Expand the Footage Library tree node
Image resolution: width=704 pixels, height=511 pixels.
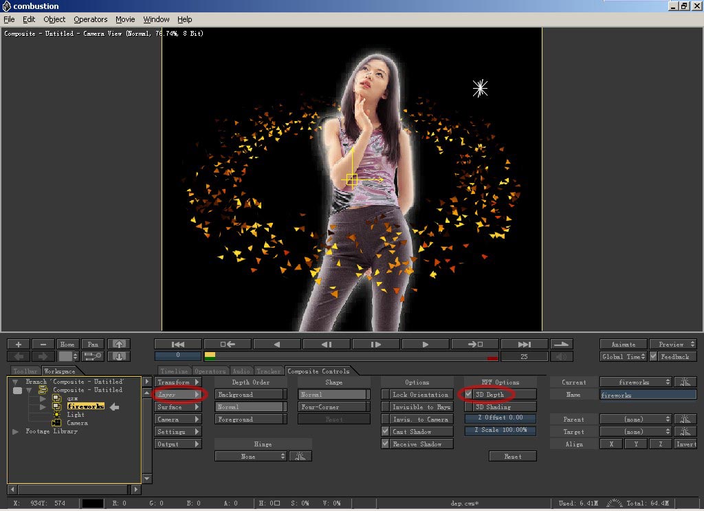(16, 431)
